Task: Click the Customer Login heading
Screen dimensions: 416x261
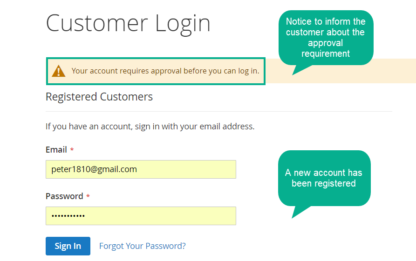Action: 128,24
